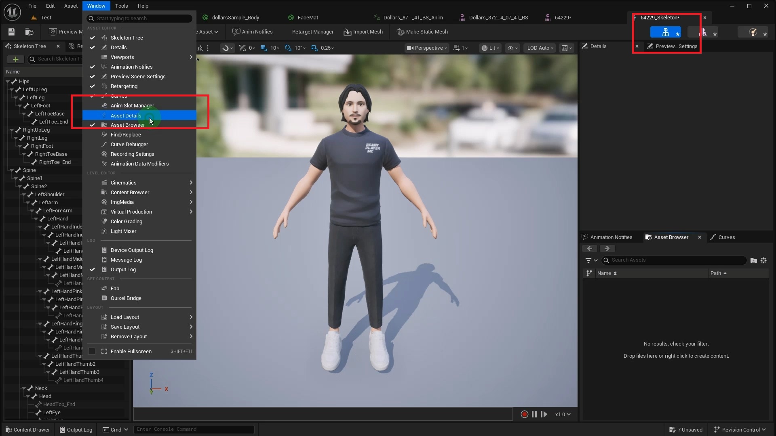Switch to the Curves tab
Viewport: 776px width, 436px height.
[726, 237]
